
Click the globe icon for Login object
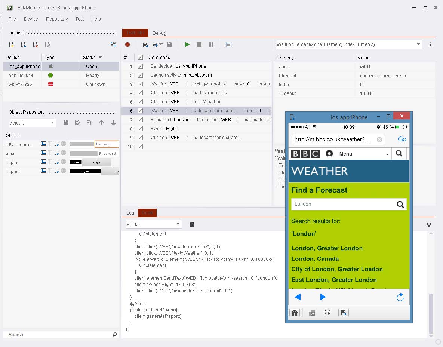(x=64, y=162)
